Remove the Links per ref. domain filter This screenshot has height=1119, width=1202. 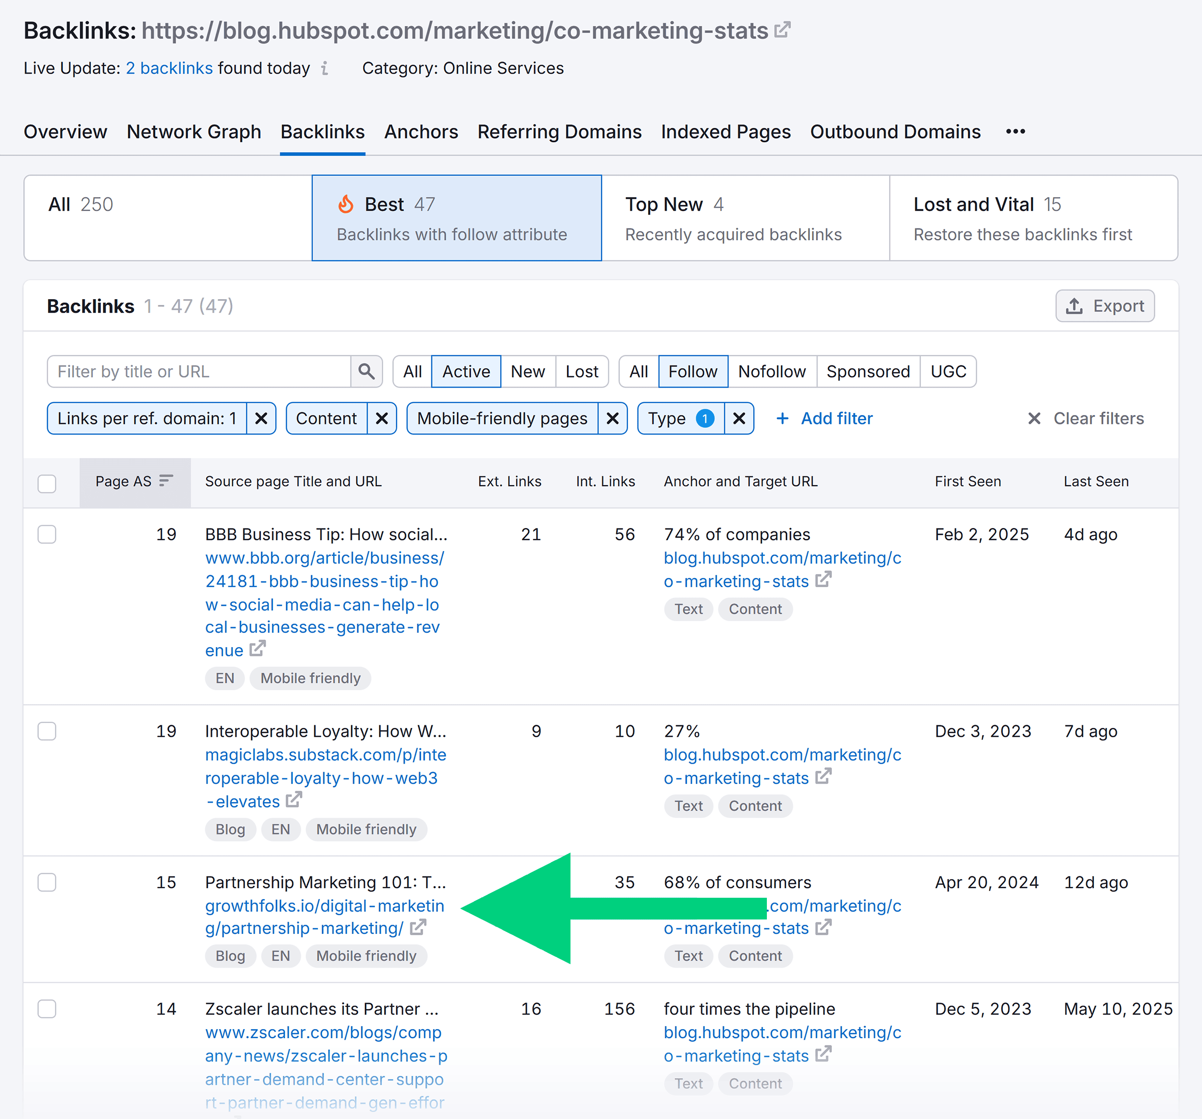(261, 418)
